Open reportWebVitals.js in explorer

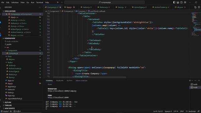pyautogui.click(x=15, y=99)
